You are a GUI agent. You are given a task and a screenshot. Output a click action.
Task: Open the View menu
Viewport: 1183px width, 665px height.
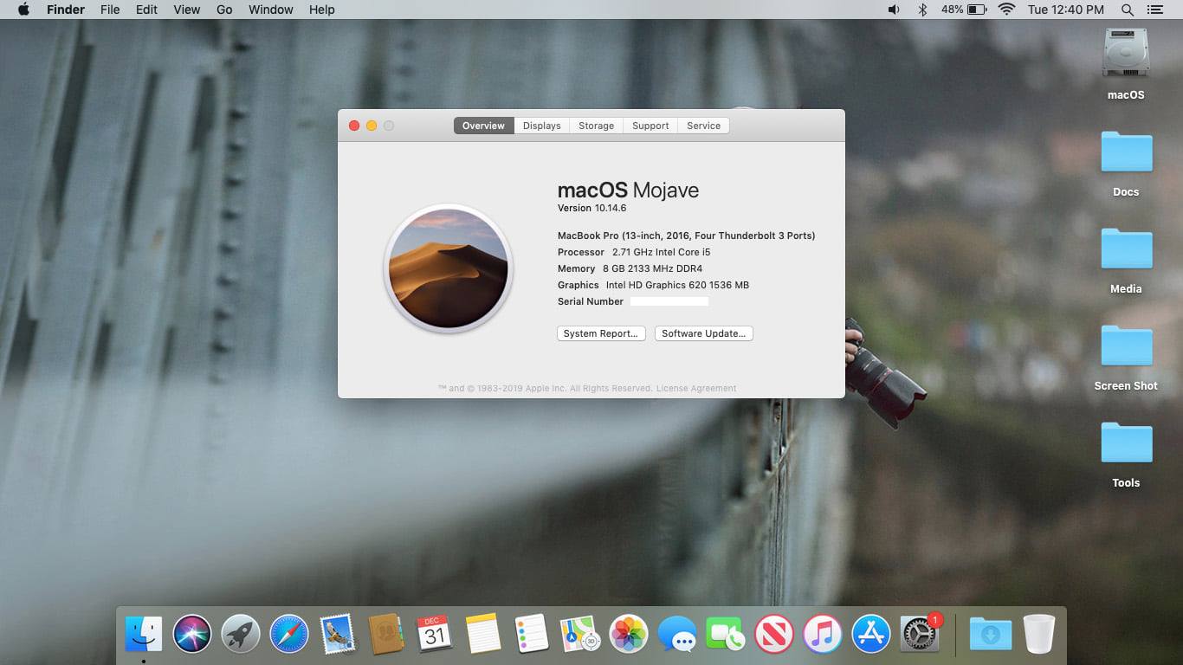[187, 10]
